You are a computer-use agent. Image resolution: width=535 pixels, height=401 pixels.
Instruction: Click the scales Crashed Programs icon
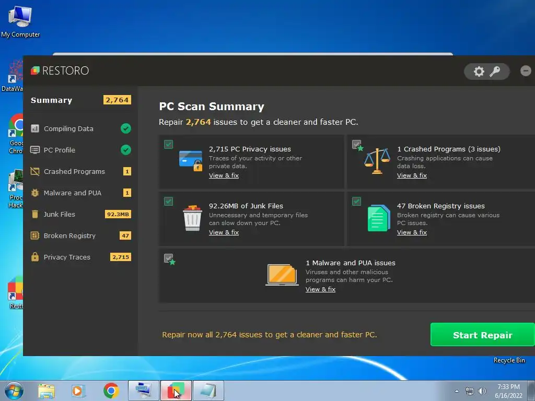click(x=377, y=161)
